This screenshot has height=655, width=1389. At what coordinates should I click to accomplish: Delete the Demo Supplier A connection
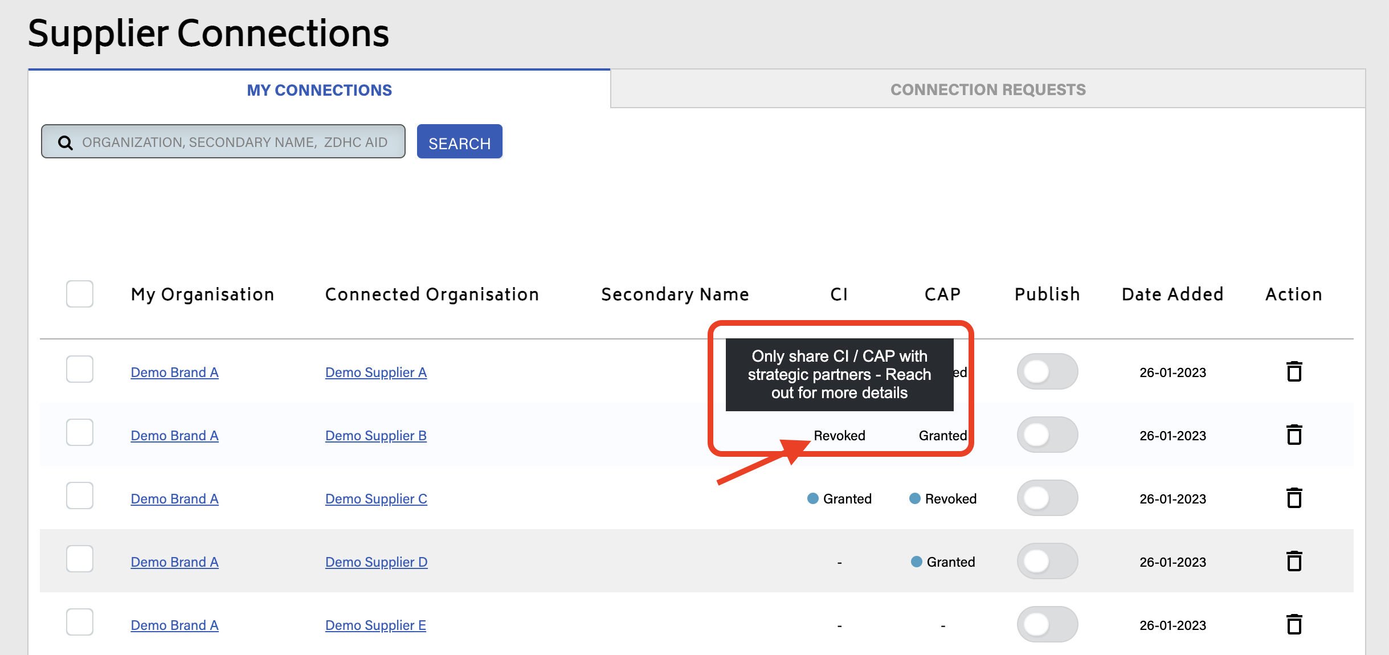pos(1294,371)
